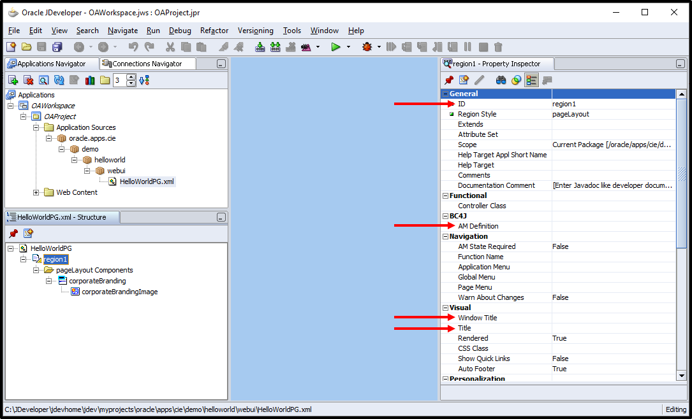Open the Tools menu
The height and width of the screenshot is (419, 692).
coord(291,31)
